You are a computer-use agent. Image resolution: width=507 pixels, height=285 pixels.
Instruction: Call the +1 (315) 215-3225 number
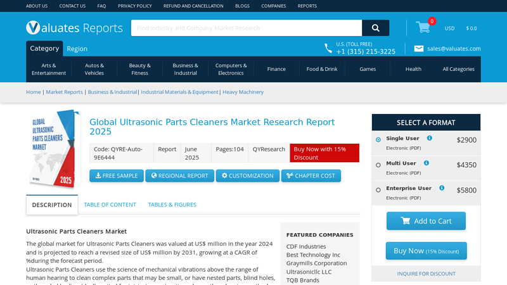coord(366,51)
